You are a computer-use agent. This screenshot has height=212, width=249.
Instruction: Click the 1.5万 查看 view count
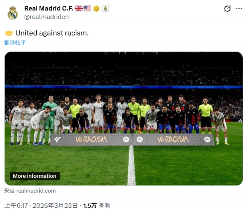pos(97,206)
